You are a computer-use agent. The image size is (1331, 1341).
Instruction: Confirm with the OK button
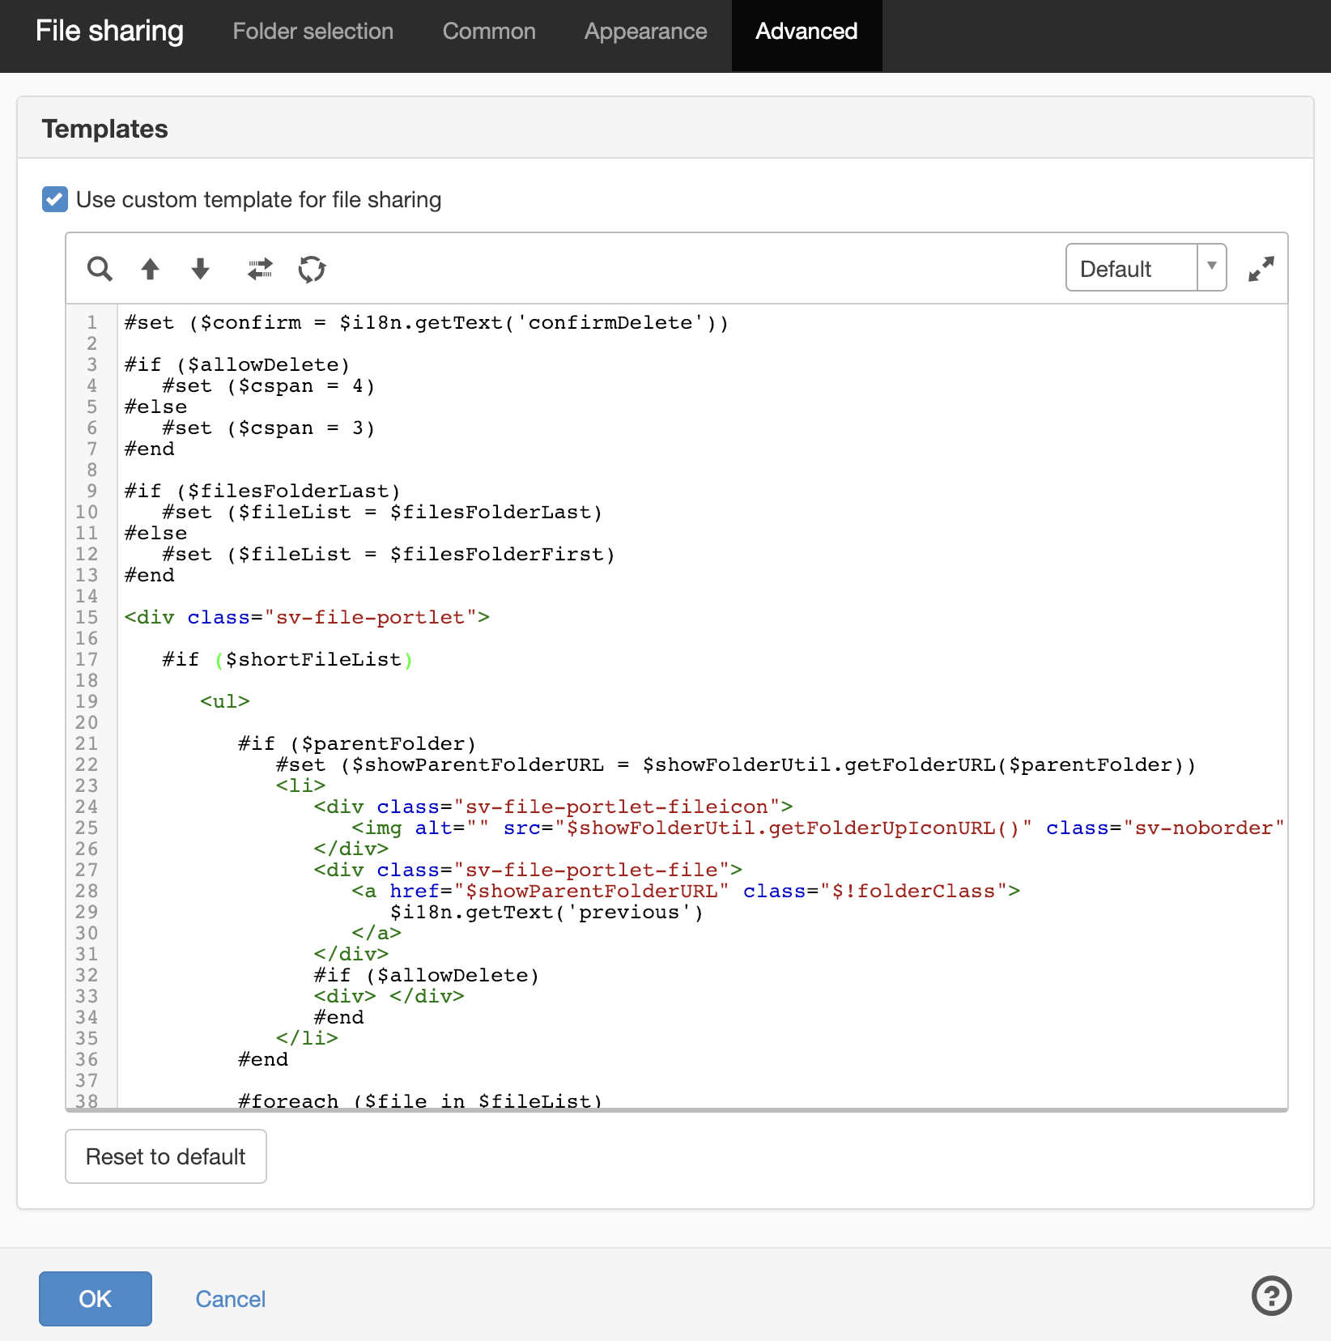(95, 1298)
